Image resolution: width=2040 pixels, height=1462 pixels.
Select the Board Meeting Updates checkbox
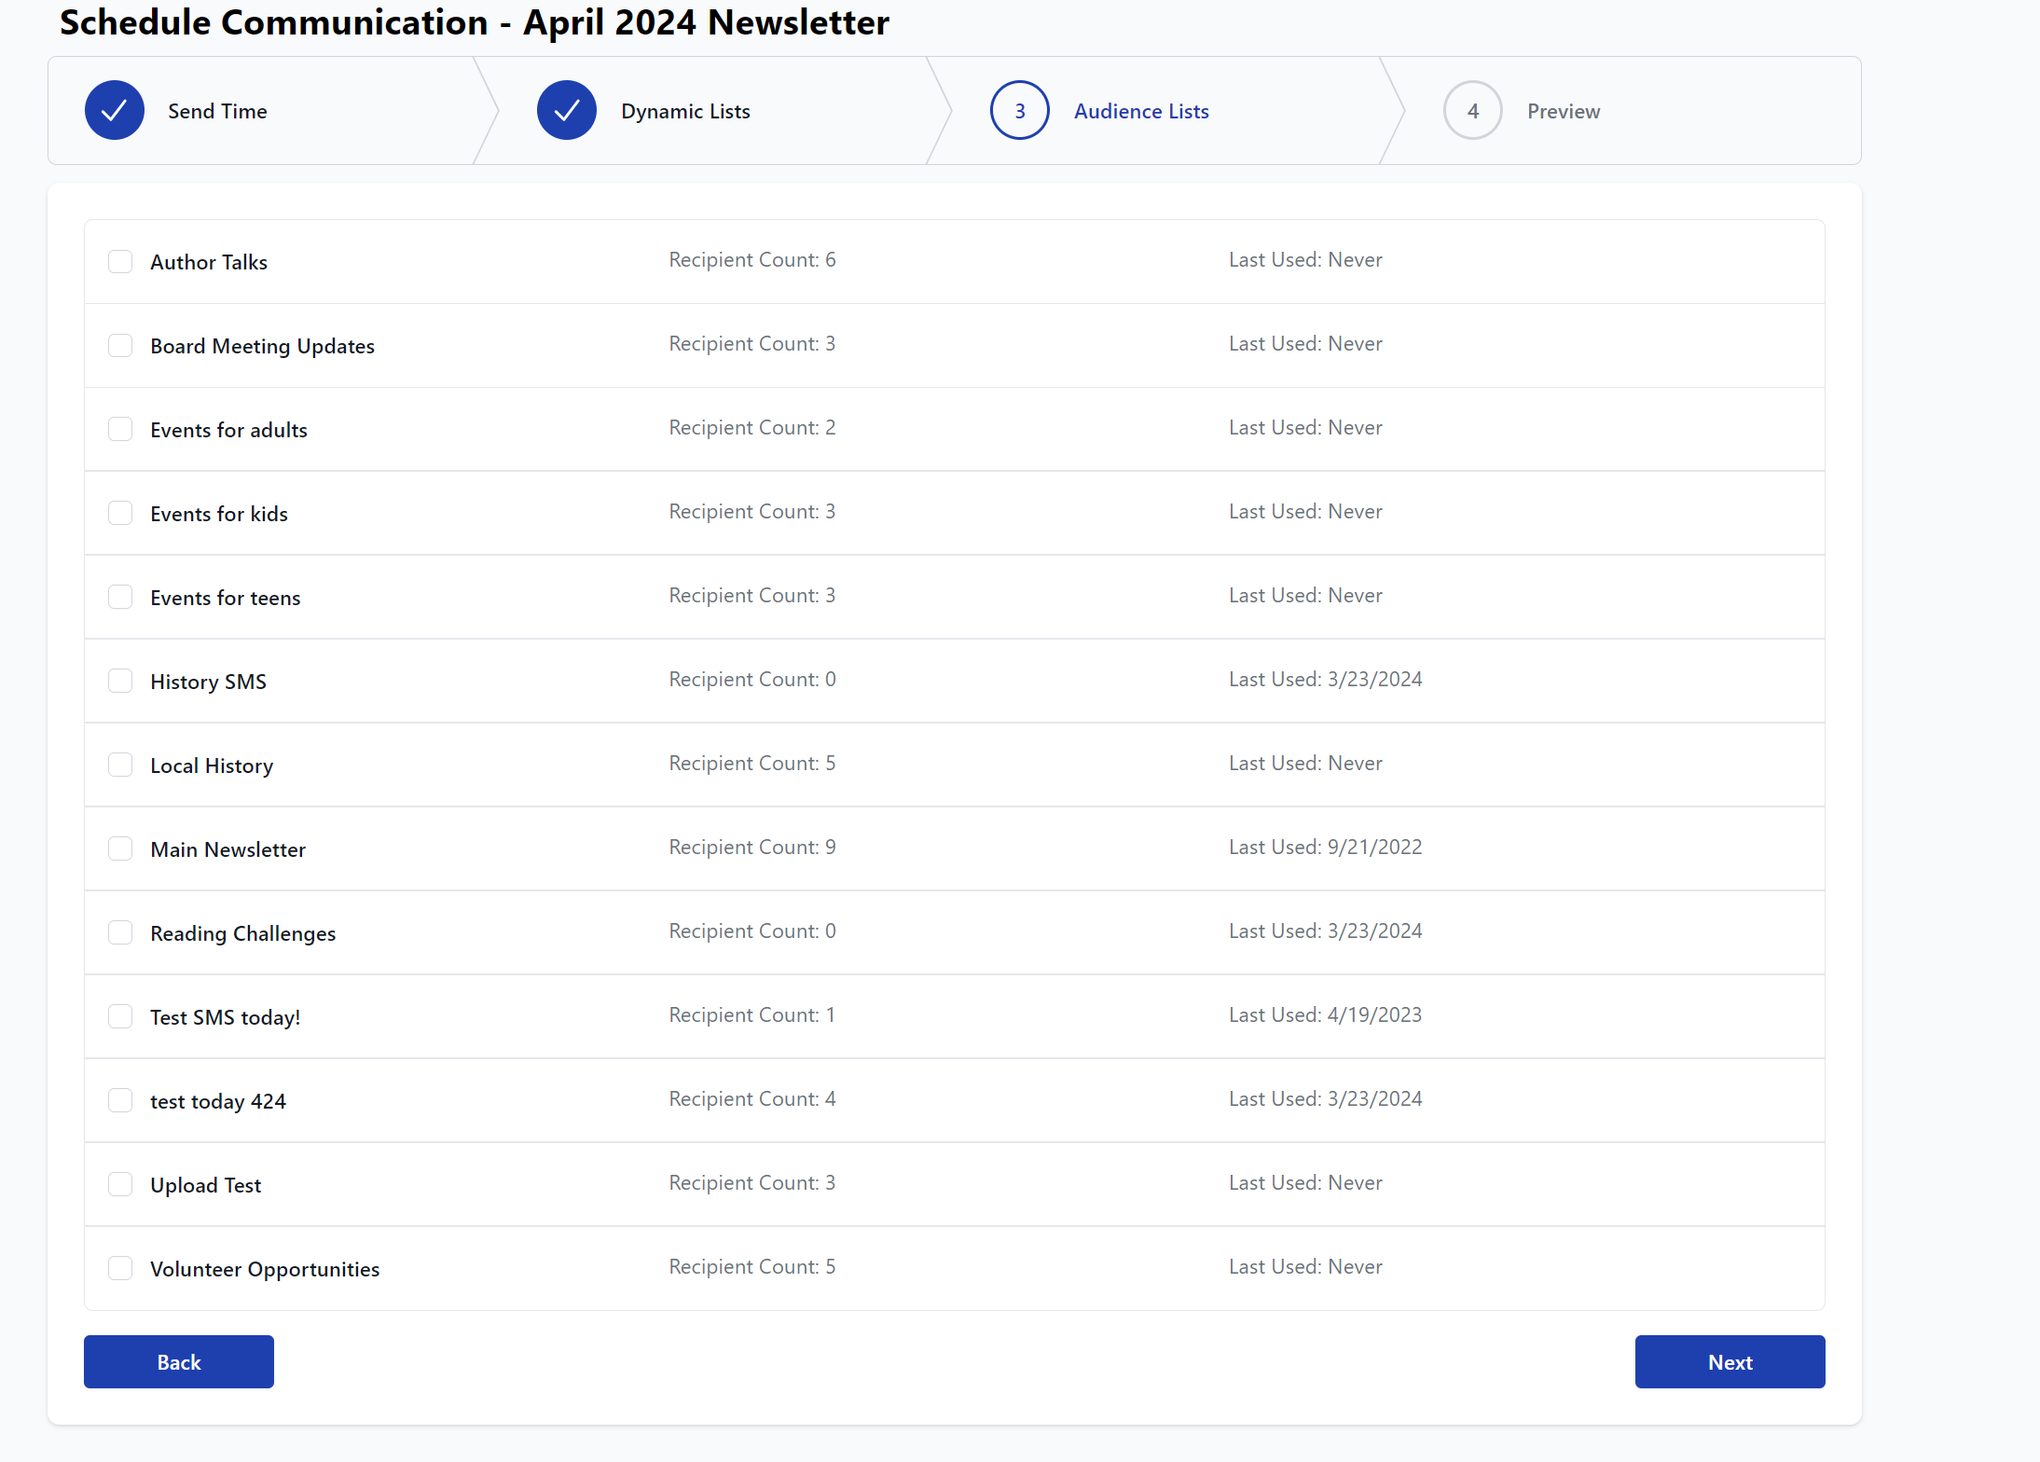120,345
